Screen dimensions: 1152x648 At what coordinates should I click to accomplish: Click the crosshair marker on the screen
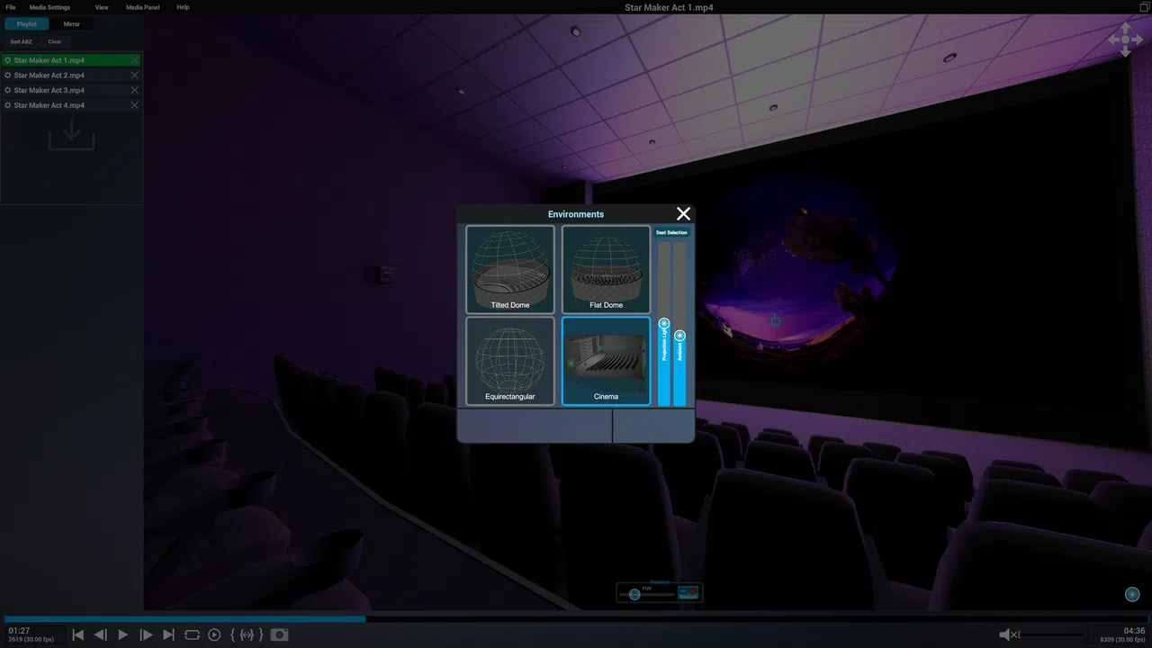(x=776, y=320)
